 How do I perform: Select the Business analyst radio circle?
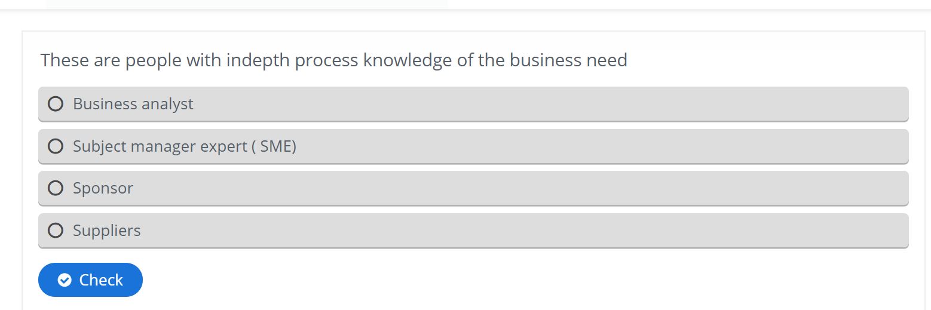(x=56, y=104)
